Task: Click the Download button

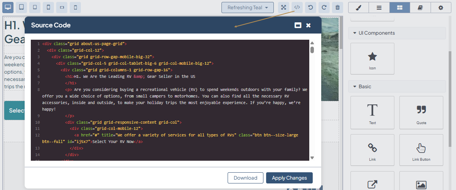Action: point(245,178)
